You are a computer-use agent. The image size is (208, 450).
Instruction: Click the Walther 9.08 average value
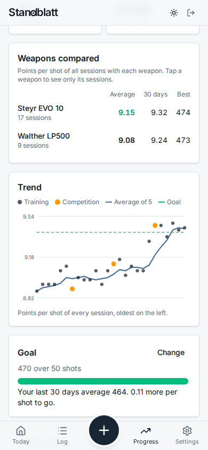126,140
